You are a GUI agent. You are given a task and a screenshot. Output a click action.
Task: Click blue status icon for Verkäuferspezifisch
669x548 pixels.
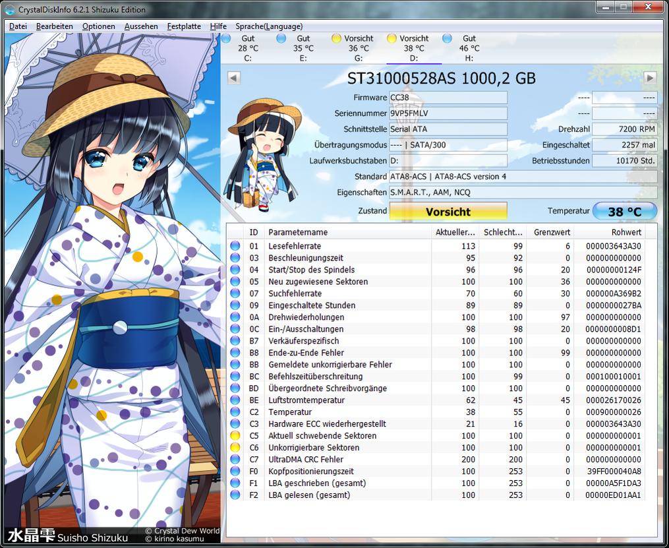(235, 340)
